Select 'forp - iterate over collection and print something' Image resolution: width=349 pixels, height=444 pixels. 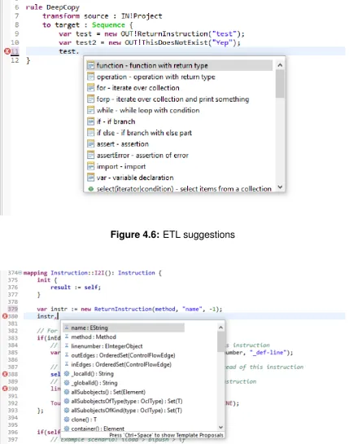(172, 99)
